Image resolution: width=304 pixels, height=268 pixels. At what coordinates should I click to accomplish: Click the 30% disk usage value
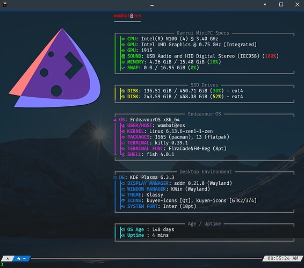pos(217,91)
